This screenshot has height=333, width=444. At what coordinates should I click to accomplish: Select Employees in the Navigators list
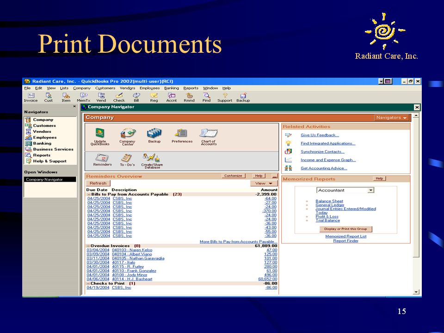pyautogui.click(x=44, y=137)
